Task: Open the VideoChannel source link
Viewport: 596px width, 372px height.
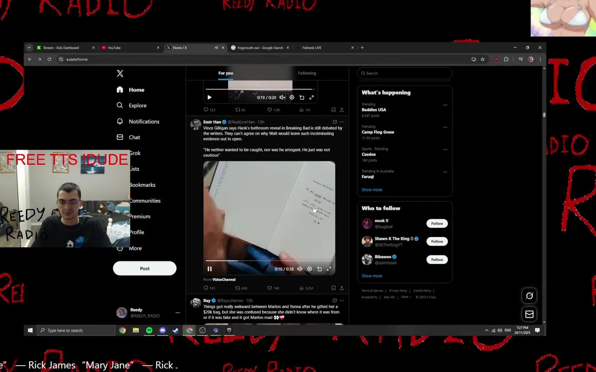Action: pyautogui.click(x=224, y=280)
